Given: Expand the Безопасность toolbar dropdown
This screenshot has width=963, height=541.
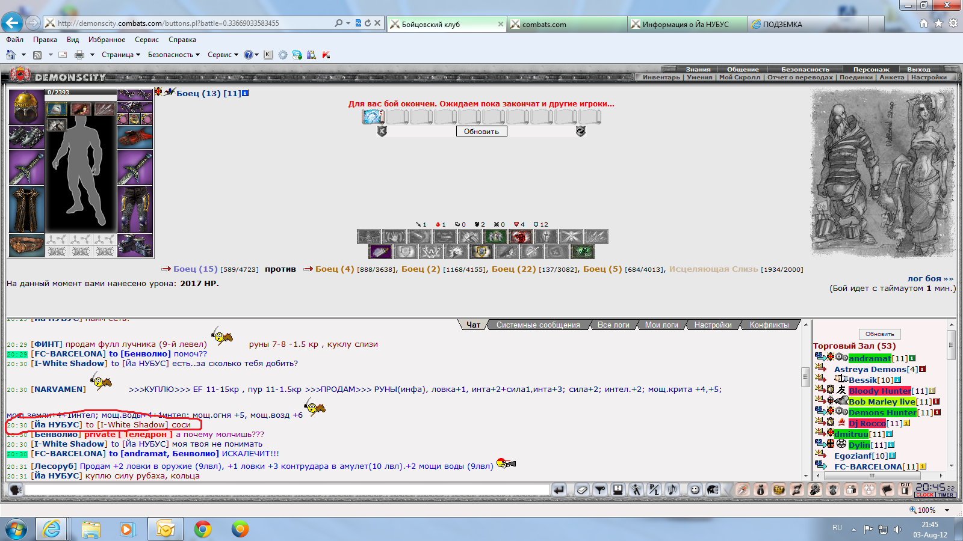Looking at the screenshot, I should tap(174, 55).
